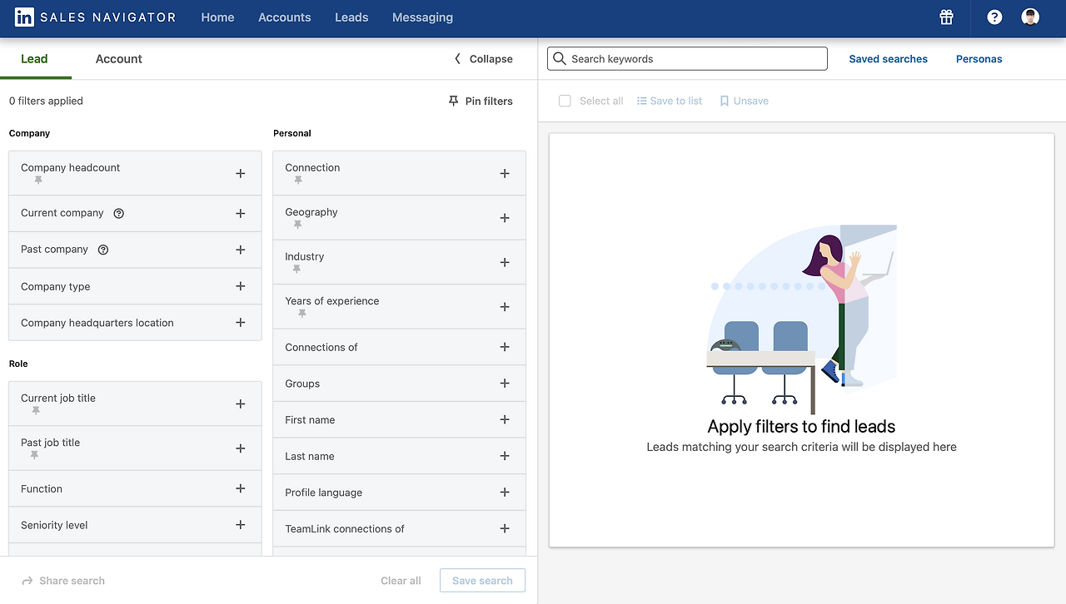Viewport: 1066px width, 604px height.
Task: Expand the Groups filter
Action: [x=505, y=384]
